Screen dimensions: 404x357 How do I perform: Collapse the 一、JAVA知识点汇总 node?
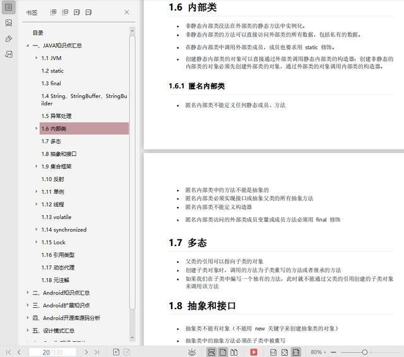(28, 45)
